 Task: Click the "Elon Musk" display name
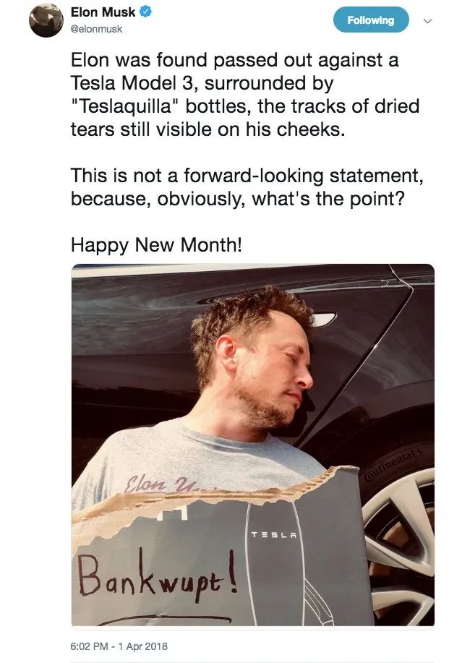pyautogui.click(x=103, y=12)
